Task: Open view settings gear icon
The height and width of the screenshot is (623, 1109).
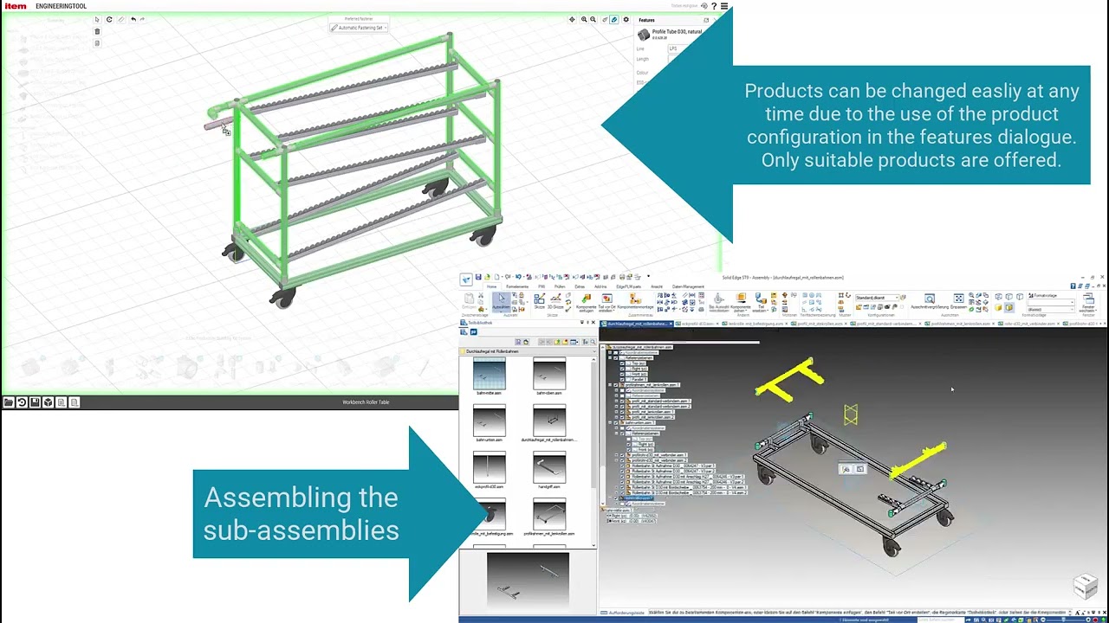Action: click(x=626, y=19)
